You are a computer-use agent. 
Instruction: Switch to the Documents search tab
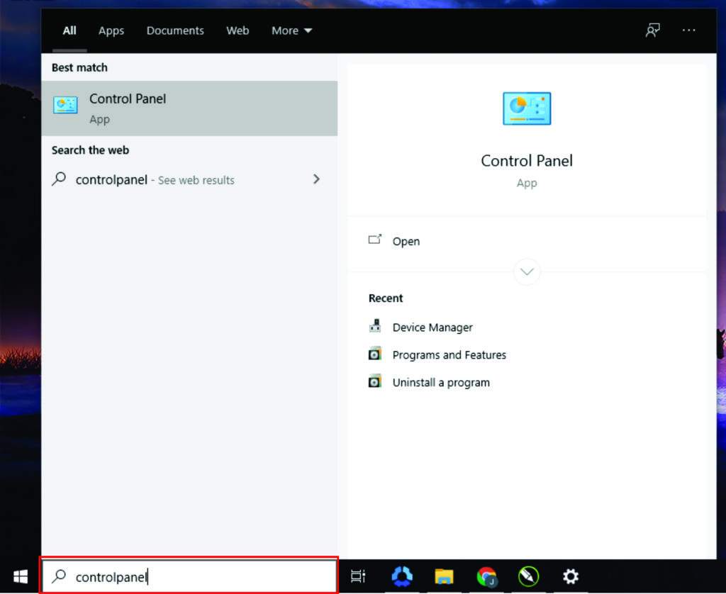[175, 30]
